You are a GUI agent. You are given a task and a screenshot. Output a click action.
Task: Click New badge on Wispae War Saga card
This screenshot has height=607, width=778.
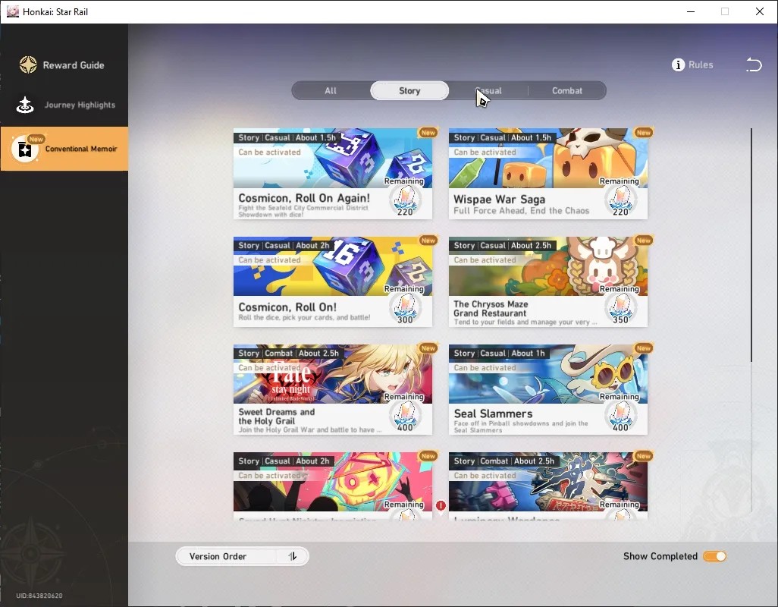click(x=644, y=133)
